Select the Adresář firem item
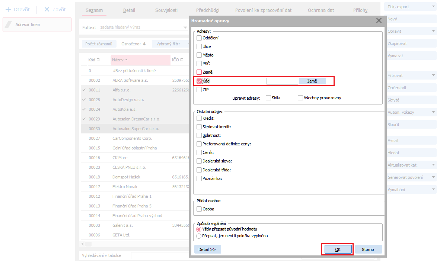 tap(37, 25)
